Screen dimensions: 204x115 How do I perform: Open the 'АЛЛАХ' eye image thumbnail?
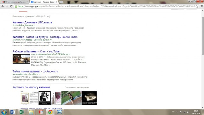[89, 98]
